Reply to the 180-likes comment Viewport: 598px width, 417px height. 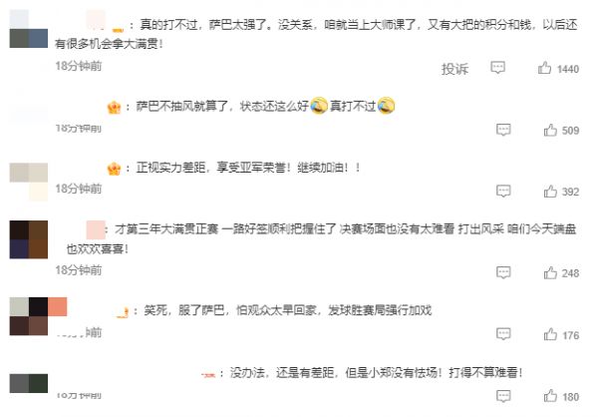(503, 396)
